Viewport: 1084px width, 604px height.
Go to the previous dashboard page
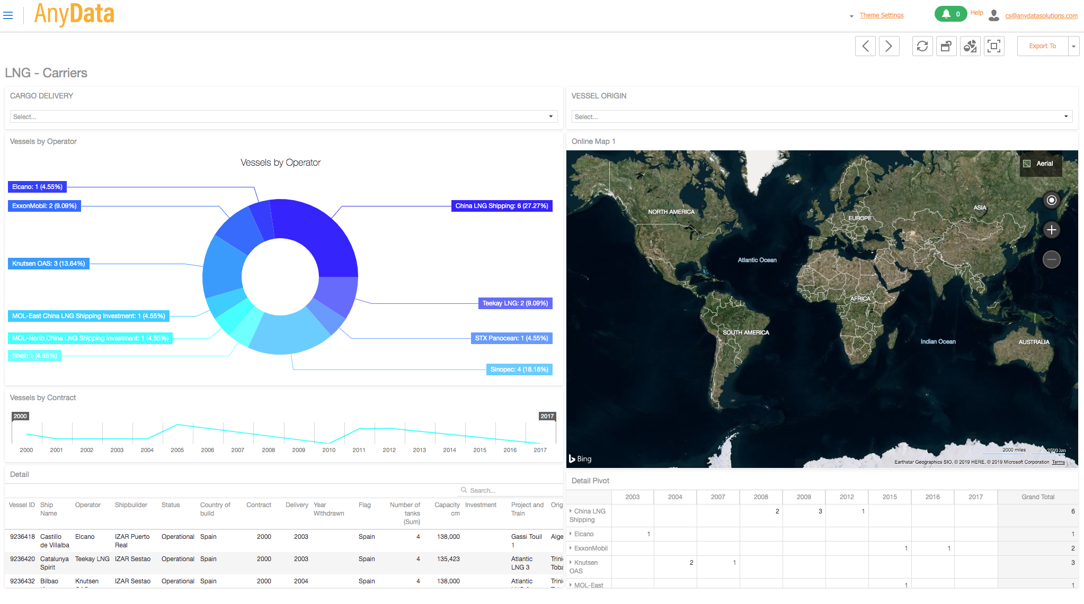pyautogui.click(x=865, y=46)
